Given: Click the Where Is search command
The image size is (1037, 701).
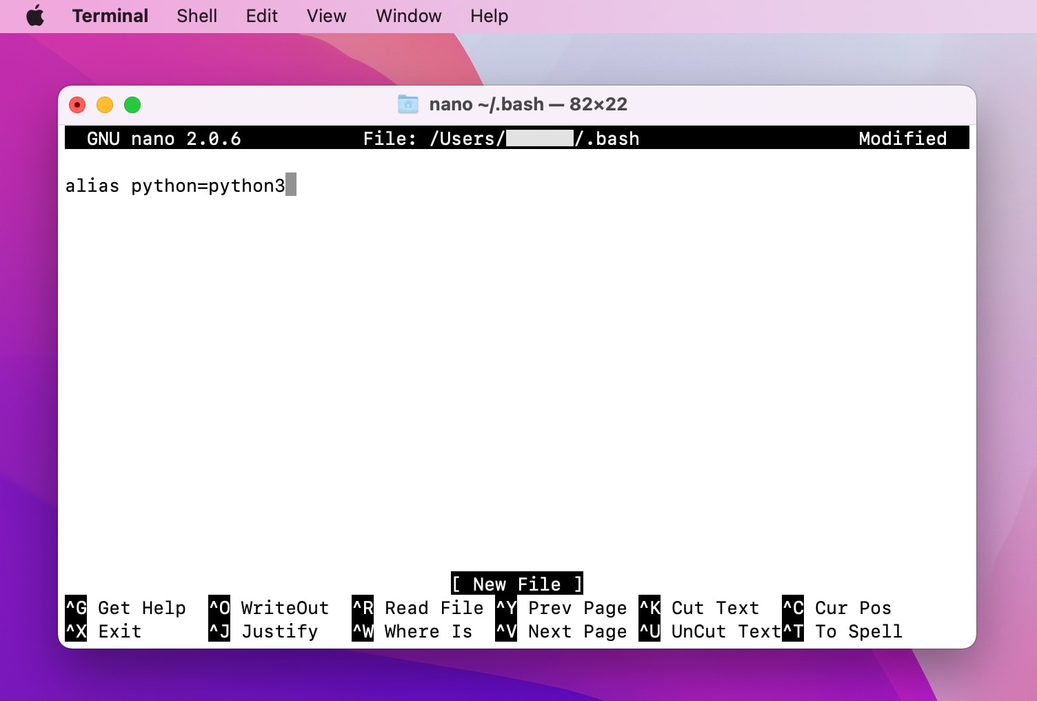Looking at the screenshot, I should 427,631.
